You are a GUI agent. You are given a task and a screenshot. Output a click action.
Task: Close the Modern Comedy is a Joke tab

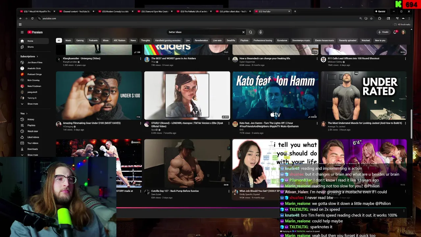click(133, 12)
